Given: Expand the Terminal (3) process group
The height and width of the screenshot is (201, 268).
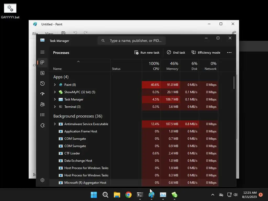Looking at the screenshot, I should tap(55, 107).
